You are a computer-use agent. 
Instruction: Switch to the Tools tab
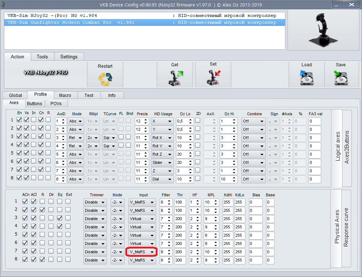point(42,57)
